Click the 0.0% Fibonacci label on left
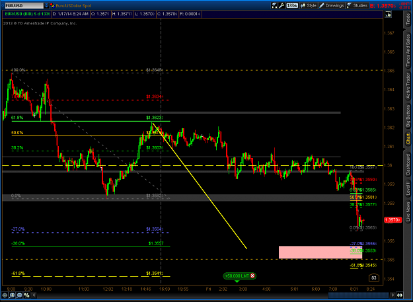Screen dimensions: 413x302 [x=16, y=196]
